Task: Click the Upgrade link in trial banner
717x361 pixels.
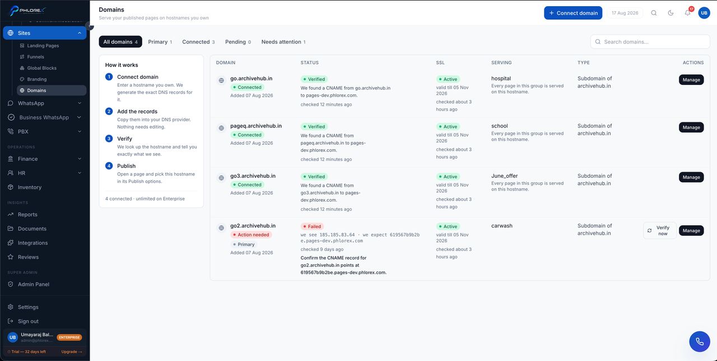Action: [x=72, y=351]
